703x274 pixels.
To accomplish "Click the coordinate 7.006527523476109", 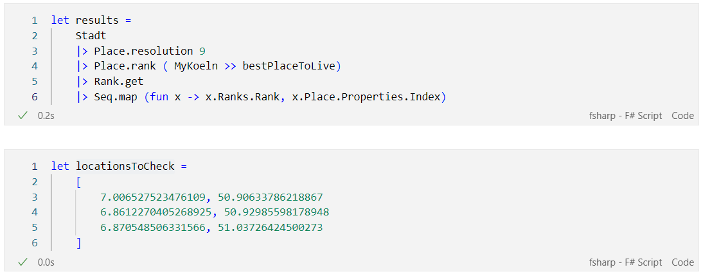I will (153, 197).
